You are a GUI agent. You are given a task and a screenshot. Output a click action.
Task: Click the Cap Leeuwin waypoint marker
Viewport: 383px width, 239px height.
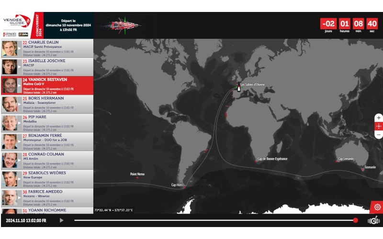(x=337, y=161)
